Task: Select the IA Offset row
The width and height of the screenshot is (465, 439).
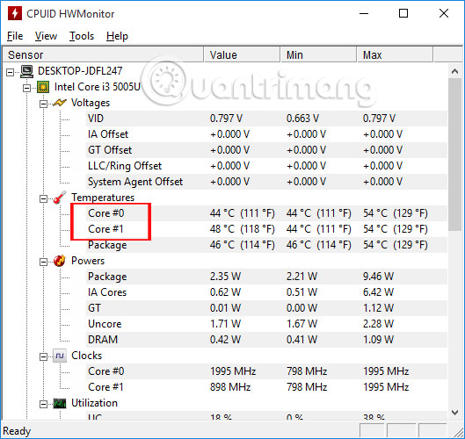Action: [267, 134]
